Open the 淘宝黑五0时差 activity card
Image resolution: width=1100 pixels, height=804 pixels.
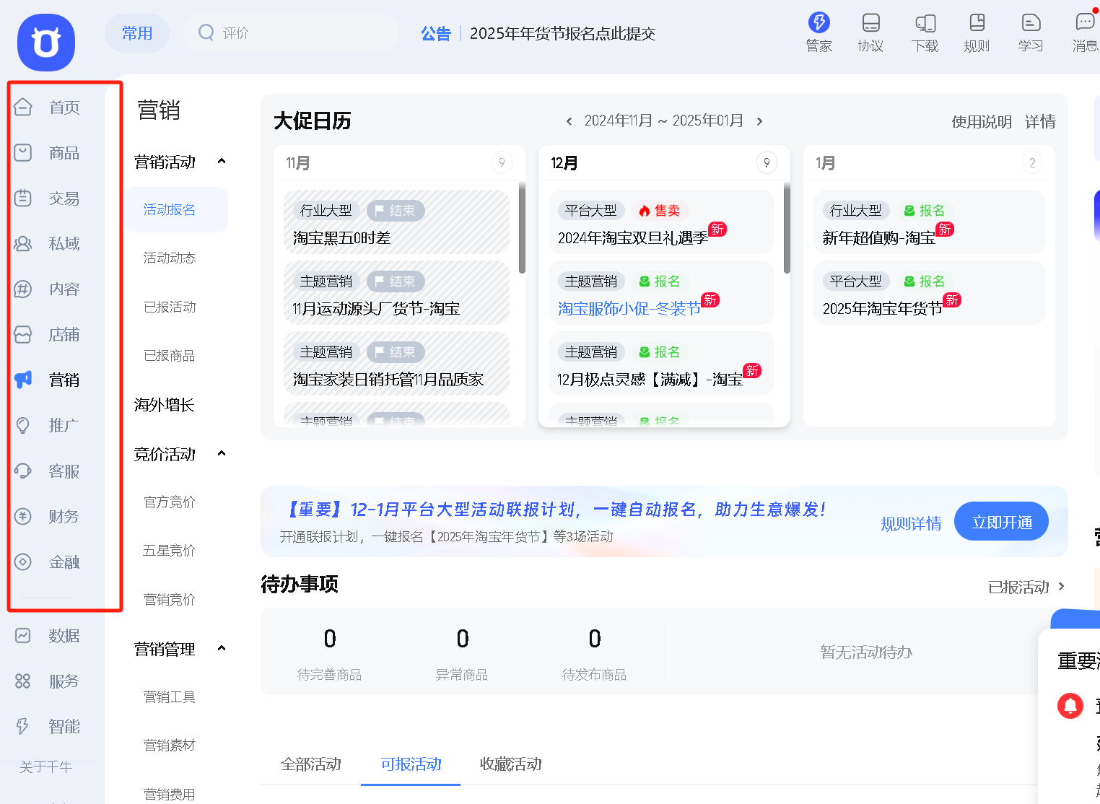(396, 222)
